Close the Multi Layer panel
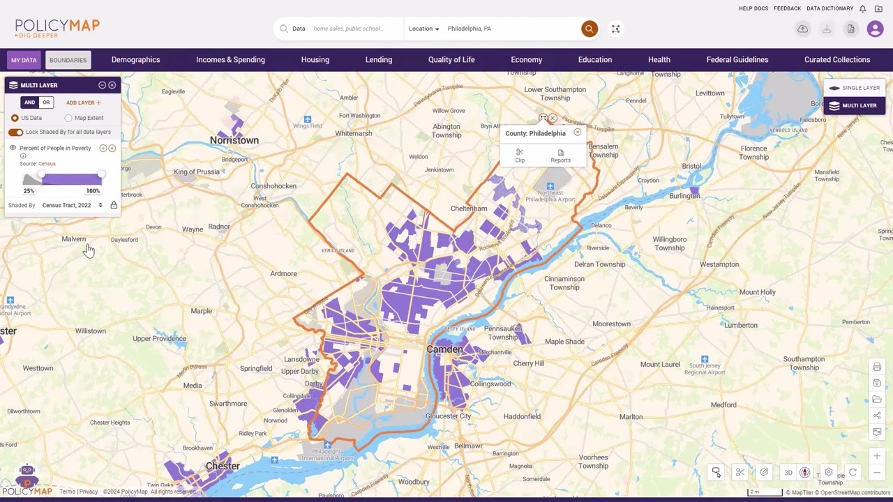Viewport: 893px width, 502px height. [112, 85]
